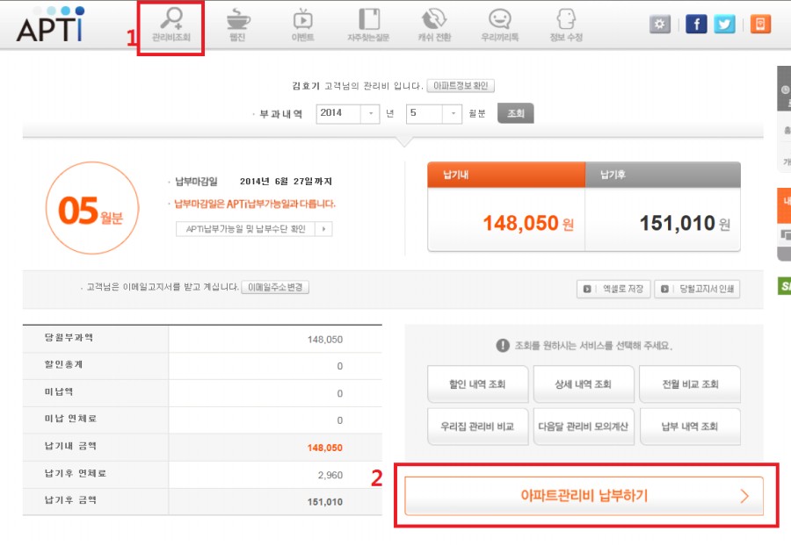Image resolution: width=791 pixels, height=545 pixels.
Task: Open the orange mobile app icon
Action: 760,24
